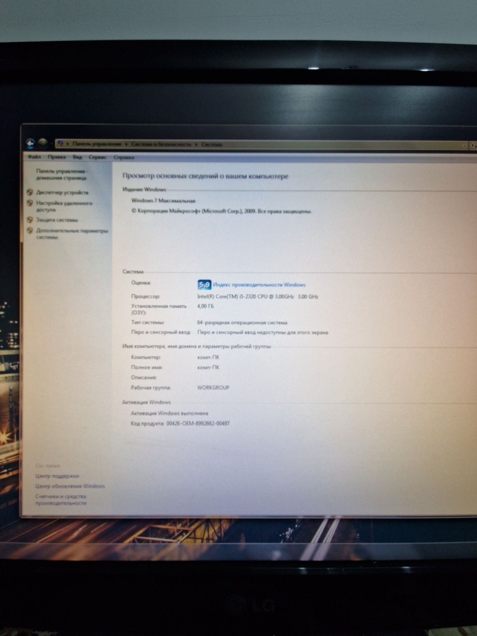Click Перо и сенсорный ввод недоступны text
Viewport: 477px width, 636px height.
(x=263, y=332)
